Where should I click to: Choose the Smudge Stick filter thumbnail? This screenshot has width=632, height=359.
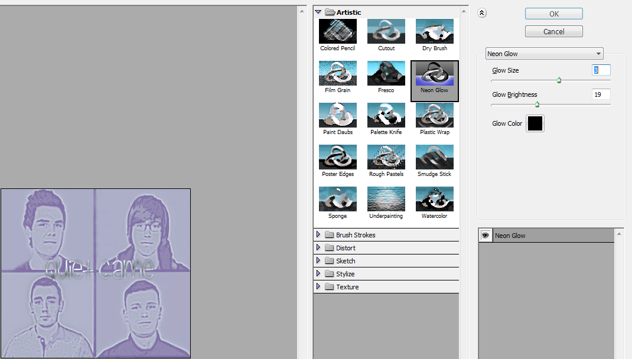[435, 157]
